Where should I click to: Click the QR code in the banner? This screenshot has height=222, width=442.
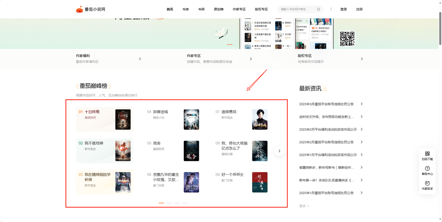[x=347, y=39]
